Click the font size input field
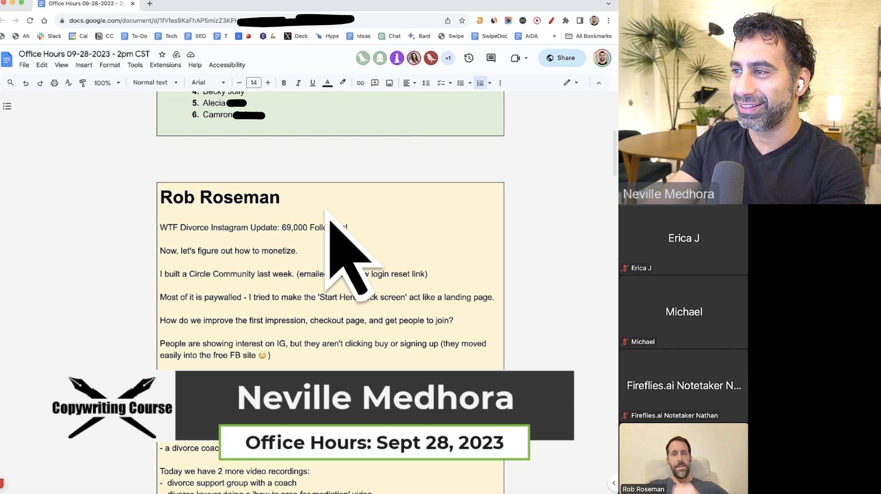Screen dimensions: 881x494 click(253, 83)
